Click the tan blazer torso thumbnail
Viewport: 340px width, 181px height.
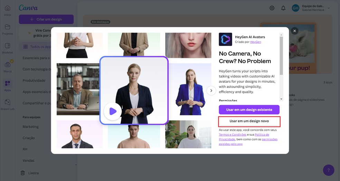tap(134, 44)
